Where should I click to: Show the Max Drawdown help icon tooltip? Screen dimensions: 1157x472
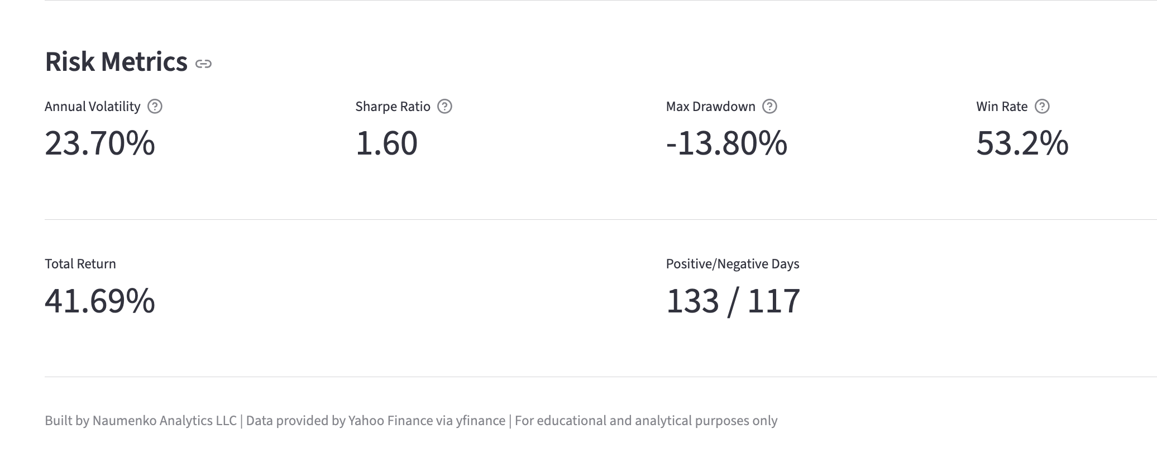coord(769,107)
